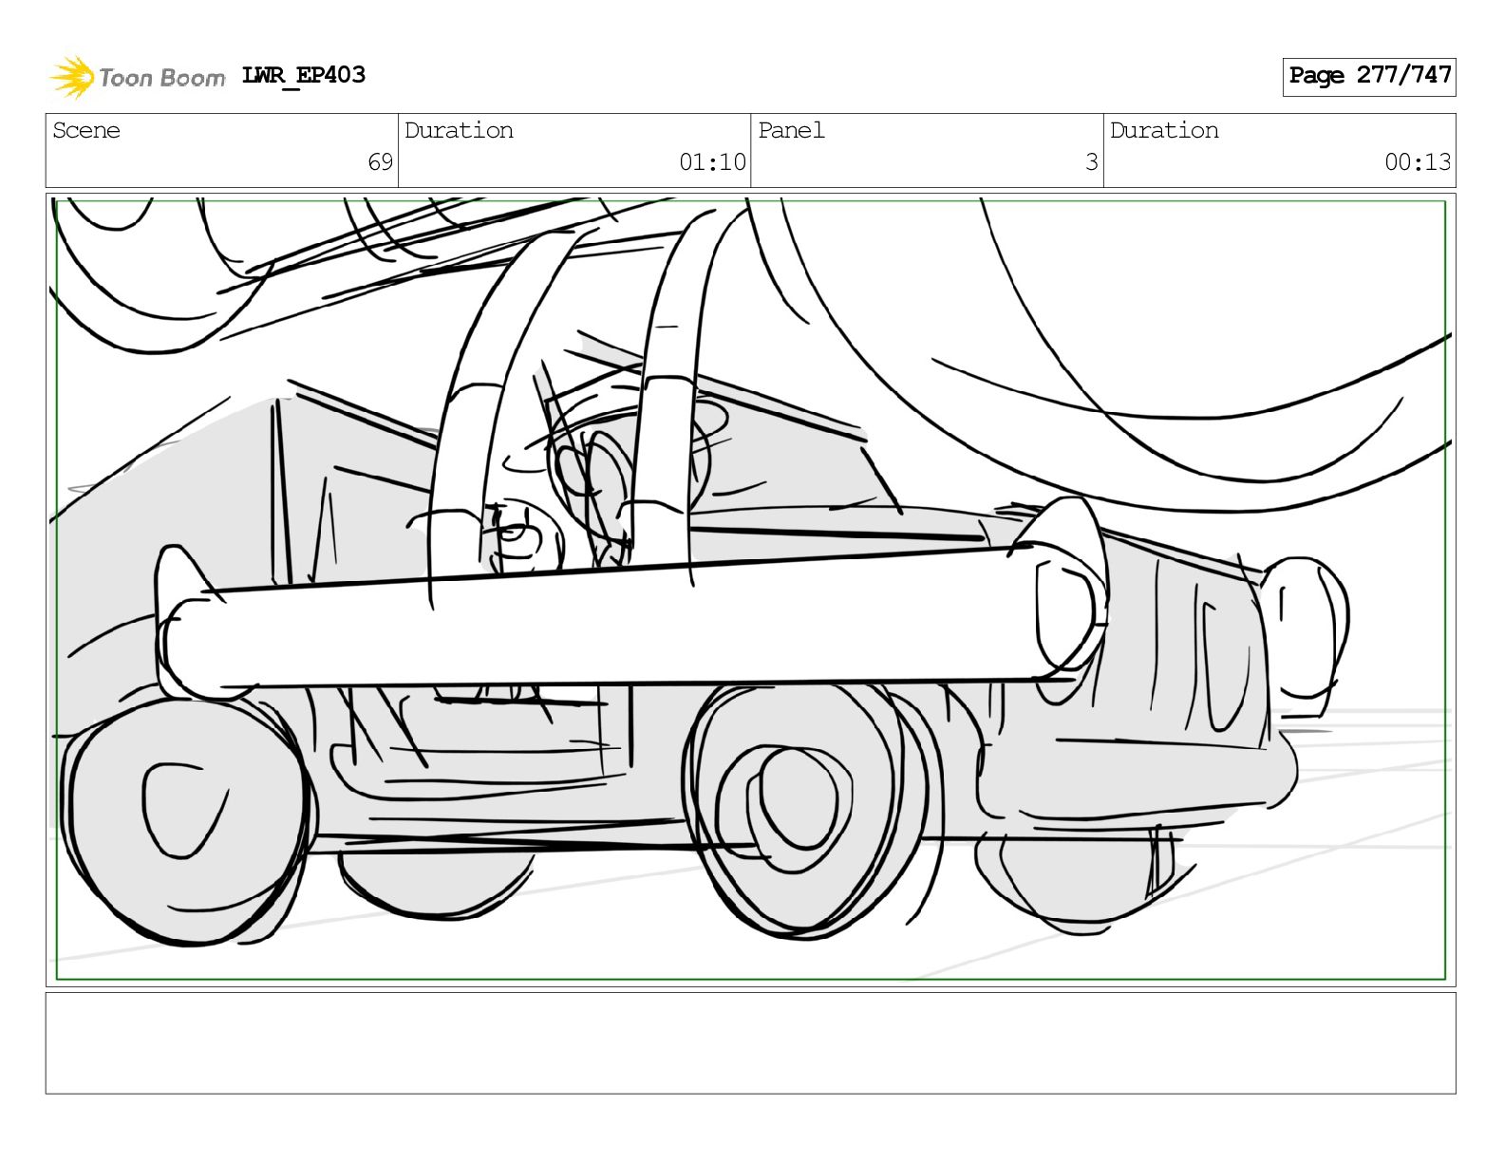Viewport: 1504px width, 1162px height.
Task: Click the Toon Boom logo
Action: 138,77
